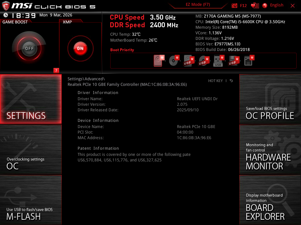Open the favorites heart icon
The image size is (301, 225).
[x=255, y=6]
